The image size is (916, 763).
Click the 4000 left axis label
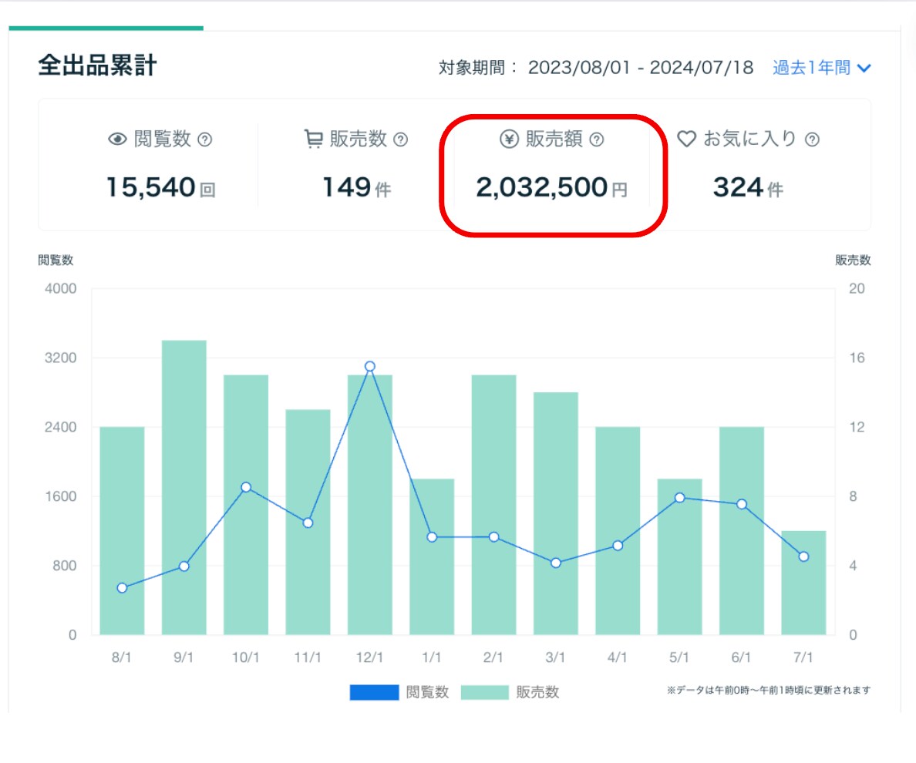coord(61,288)
